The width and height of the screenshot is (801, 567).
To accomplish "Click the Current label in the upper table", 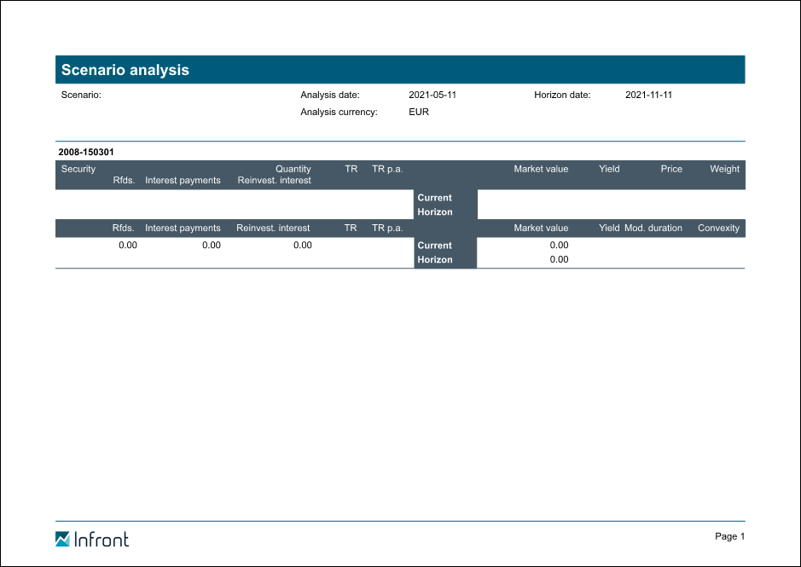I will pyautogui.click(x=434, y=198).
